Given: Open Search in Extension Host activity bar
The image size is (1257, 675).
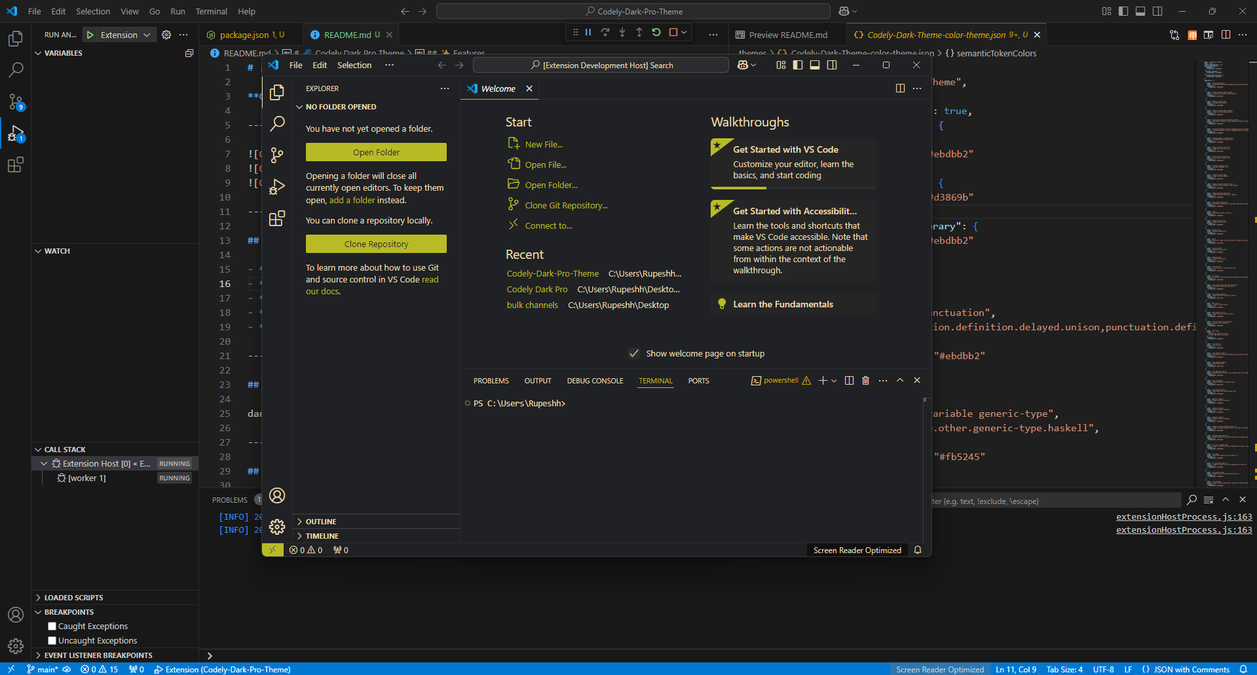Looking at the screenshot, I should pyautogui.click(x=277, y=123).
